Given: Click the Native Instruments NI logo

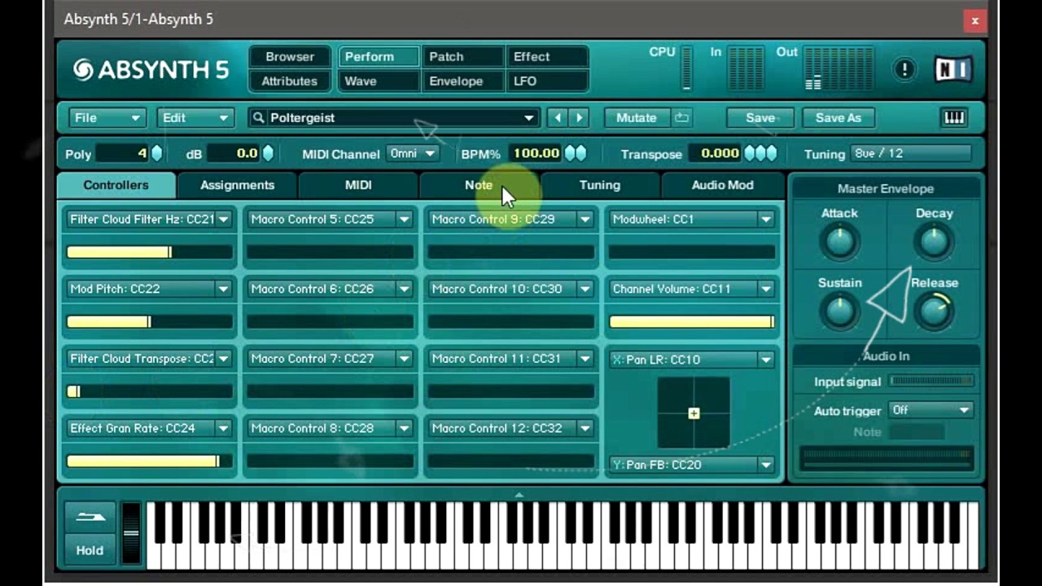Looking at the screenshot, I should (952, 69).
